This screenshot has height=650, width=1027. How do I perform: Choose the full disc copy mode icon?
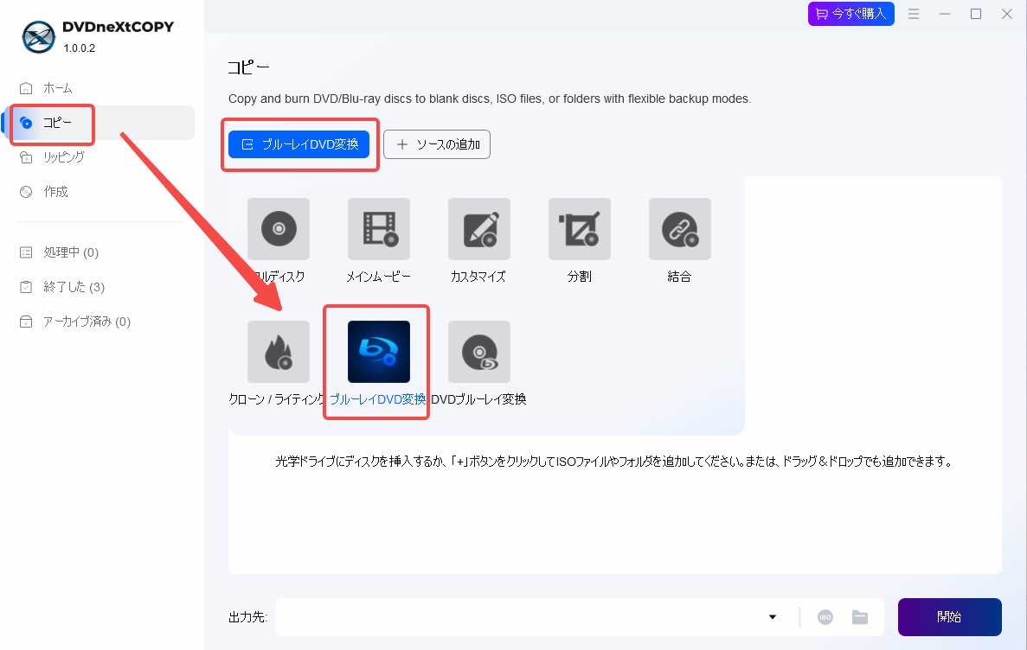[279, 229]
